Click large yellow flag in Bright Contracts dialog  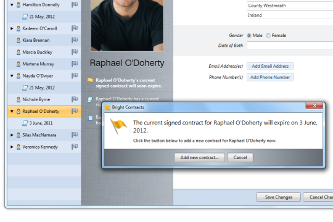(118, 126)
